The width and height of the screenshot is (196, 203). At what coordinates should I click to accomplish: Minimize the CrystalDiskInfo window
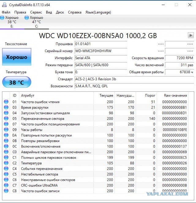(x=163, y=5)
